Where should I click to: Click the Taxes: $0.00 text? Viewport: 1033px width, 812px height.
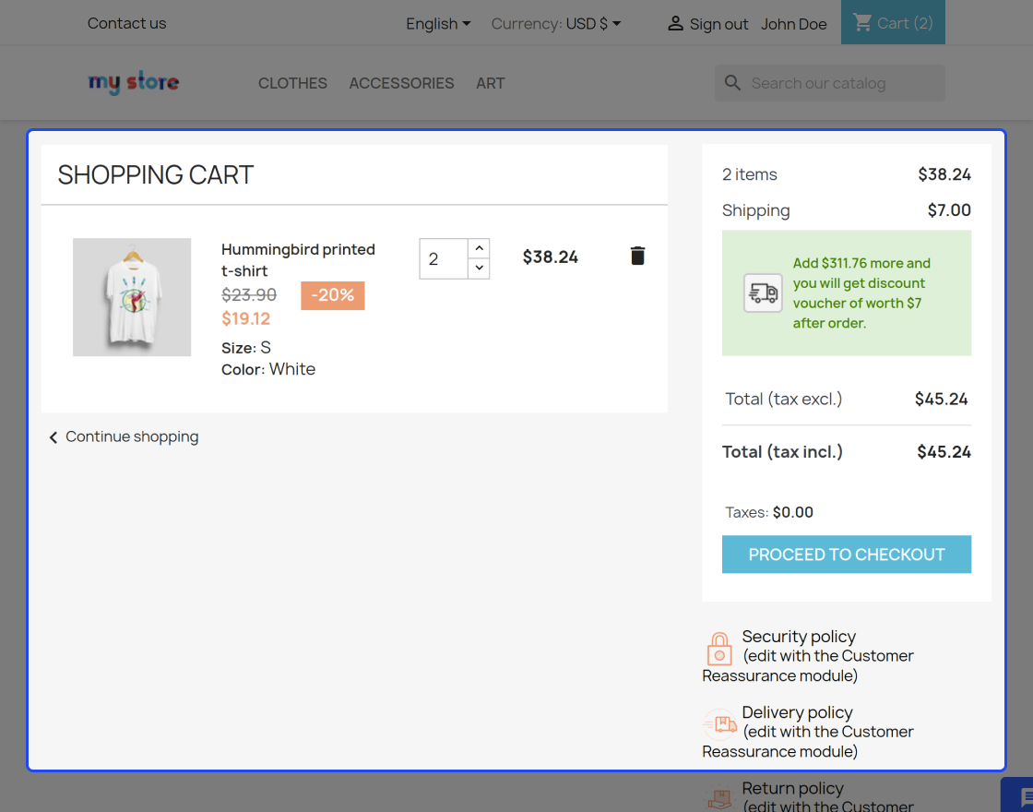pos(769,512)
